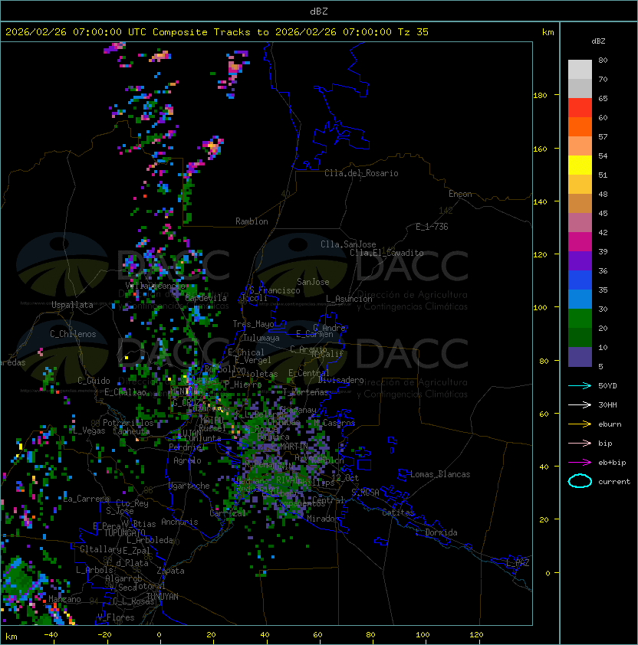Image resolution: width=638 pixels, height=645 pixels.
Task: Click the E_1-736 map label
Action: tap(432, 227)
